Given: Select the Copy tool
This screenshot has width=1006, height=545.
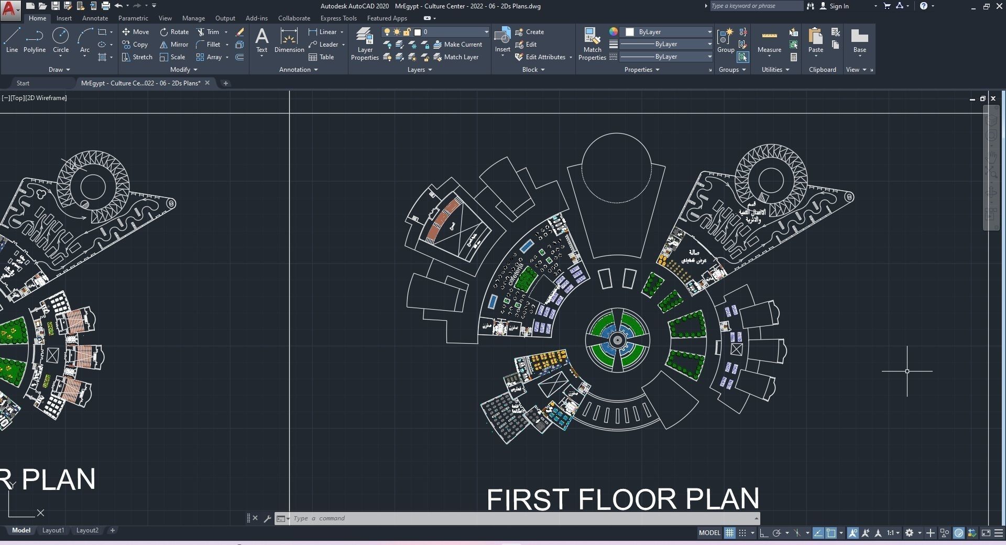Looking at the screenshot, I should click(x=135, y=45).
